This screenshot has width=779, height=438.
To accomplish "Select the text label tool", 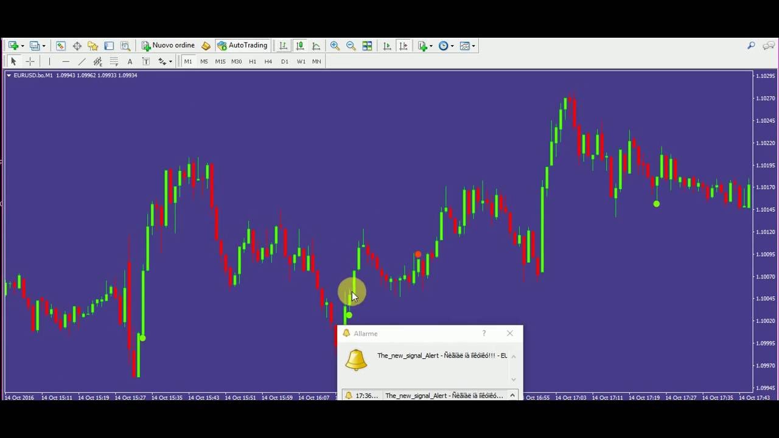I will point(146,61).
